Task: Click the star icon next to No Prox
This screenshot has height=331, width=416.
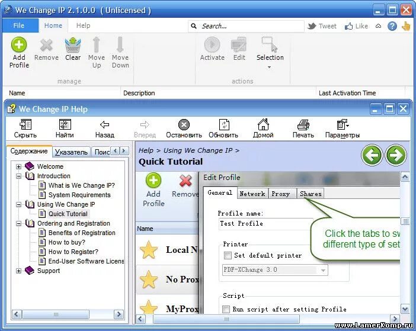Action: pyautogui.click(x=149, y=279)
